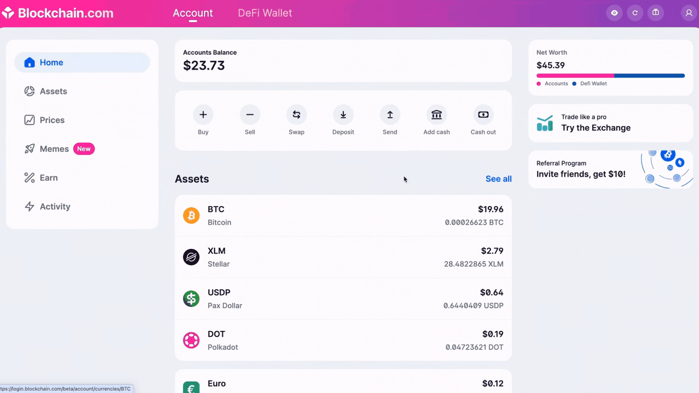The width and height of the screenshot is (699, 393).
Task: Open the Memes section marked New
Action: pos(54,148)
